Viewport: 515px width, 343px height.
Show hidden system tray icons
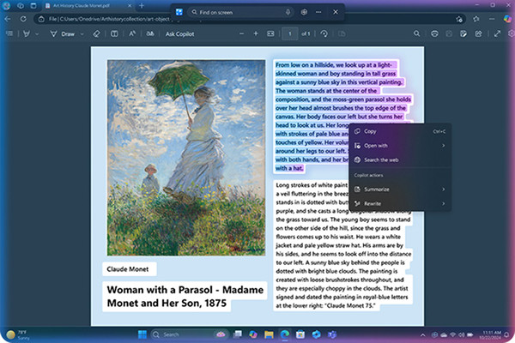422,334
